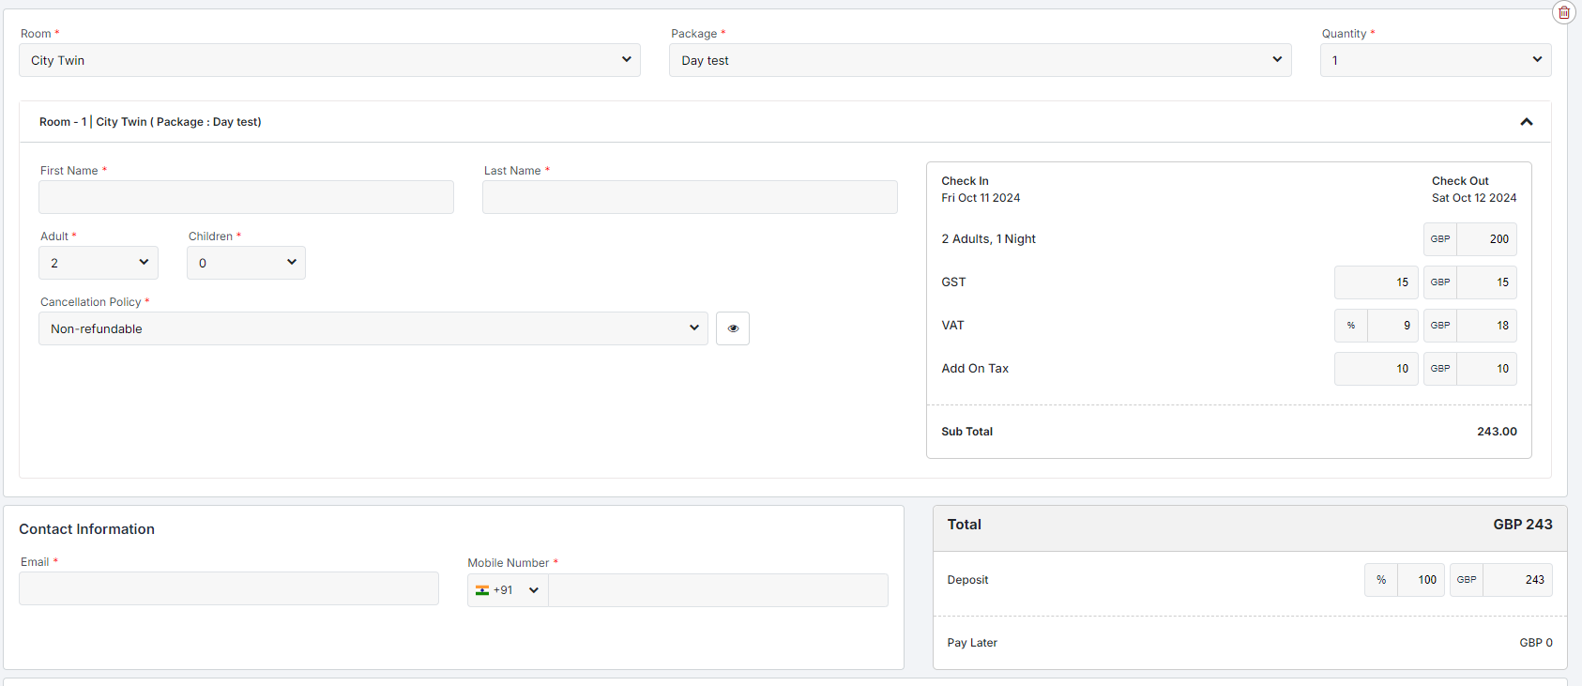The height and width of the screenshot is (686, 1582).
Task: Edit the Deposit GBP amount field
Action: [1517, 580]
